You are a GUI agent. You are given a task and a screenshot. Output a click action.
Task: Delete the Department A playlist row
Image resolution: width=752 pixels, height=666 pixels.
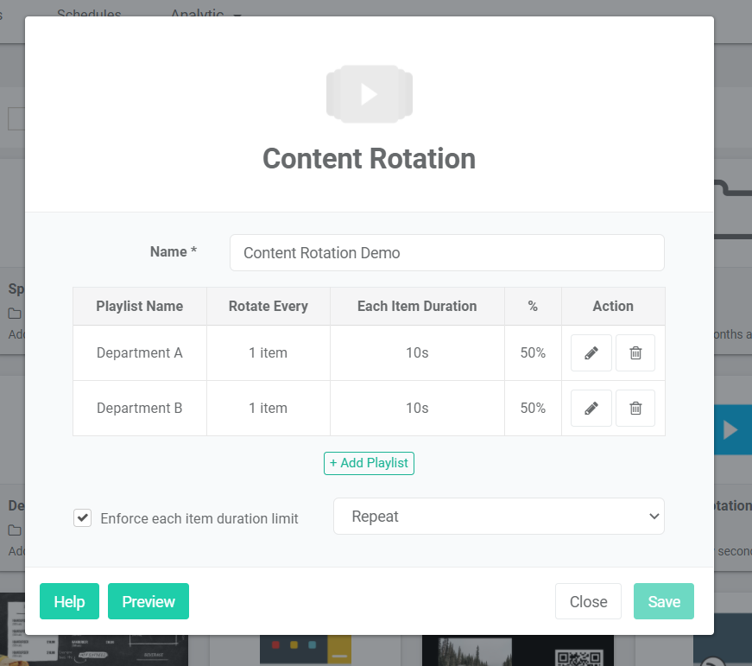tap(635, 352)
